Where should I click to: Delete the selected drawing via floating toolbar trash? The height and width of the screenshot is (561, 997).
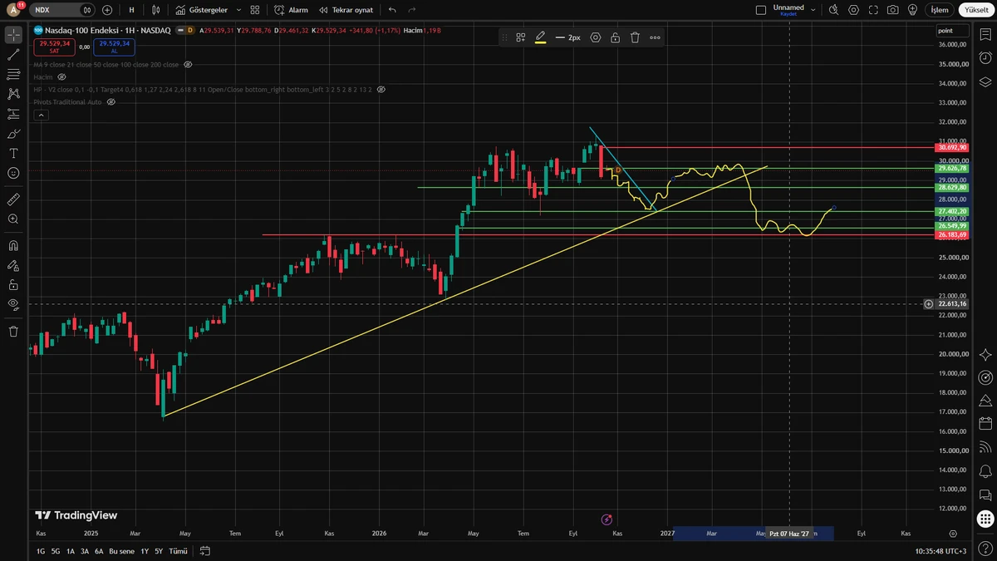635,37
